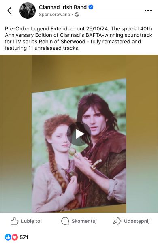Viewport: 158px width, 243px height.
Task: Click the golden background of the video
Action: pyautogui.click(x=15, y=109)
